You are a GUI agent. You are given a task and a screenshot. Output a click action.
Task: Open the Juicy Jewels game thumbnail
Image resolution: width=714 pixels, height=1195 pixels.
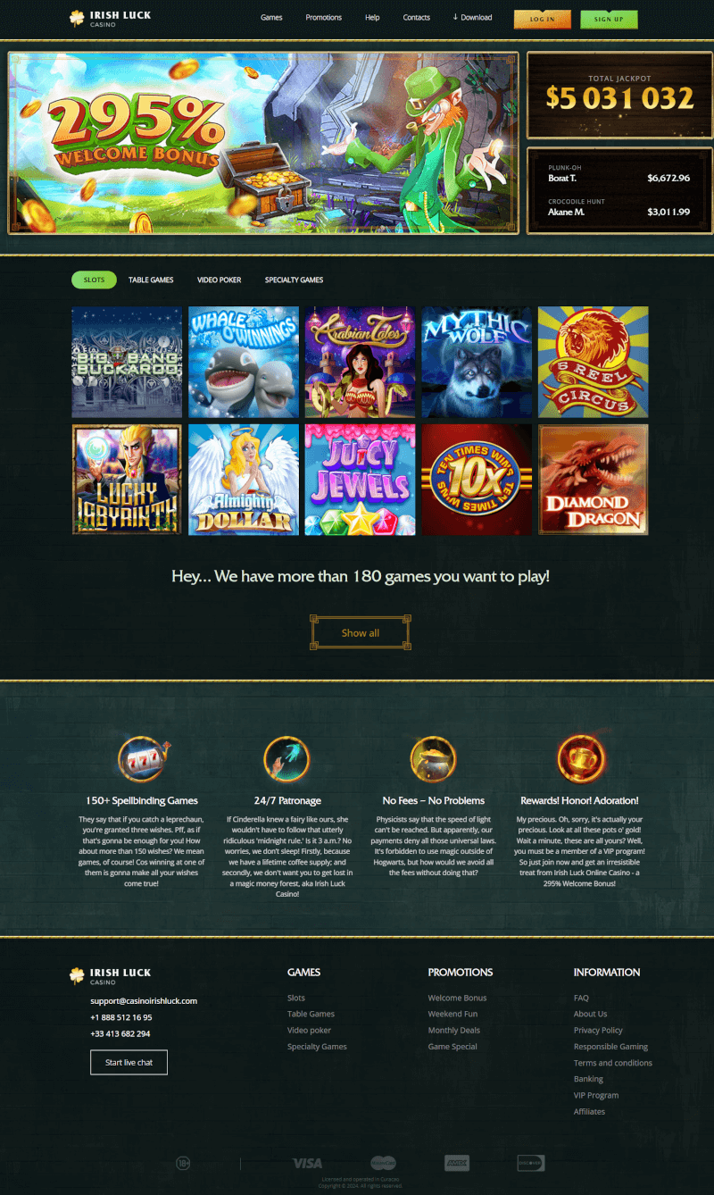click(360, 480)
